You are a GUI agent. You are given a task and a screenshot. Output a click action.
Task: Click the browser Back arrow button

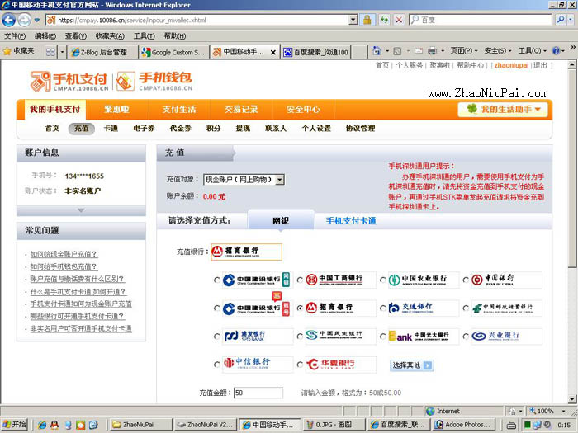pyautogui.click(x=9, y=20)
